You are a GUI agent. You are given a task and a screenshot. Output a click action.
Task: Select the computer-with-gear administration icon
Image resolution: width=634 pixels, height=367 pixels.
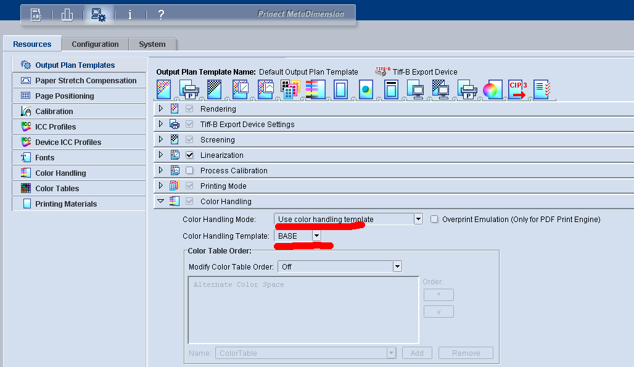click(98, 15)
